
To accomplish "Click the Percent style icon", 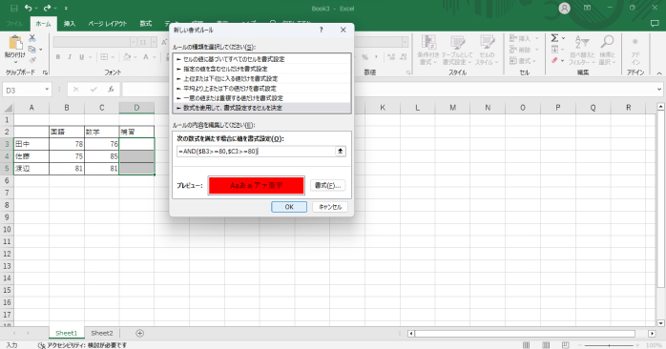I will pos(364,57).
